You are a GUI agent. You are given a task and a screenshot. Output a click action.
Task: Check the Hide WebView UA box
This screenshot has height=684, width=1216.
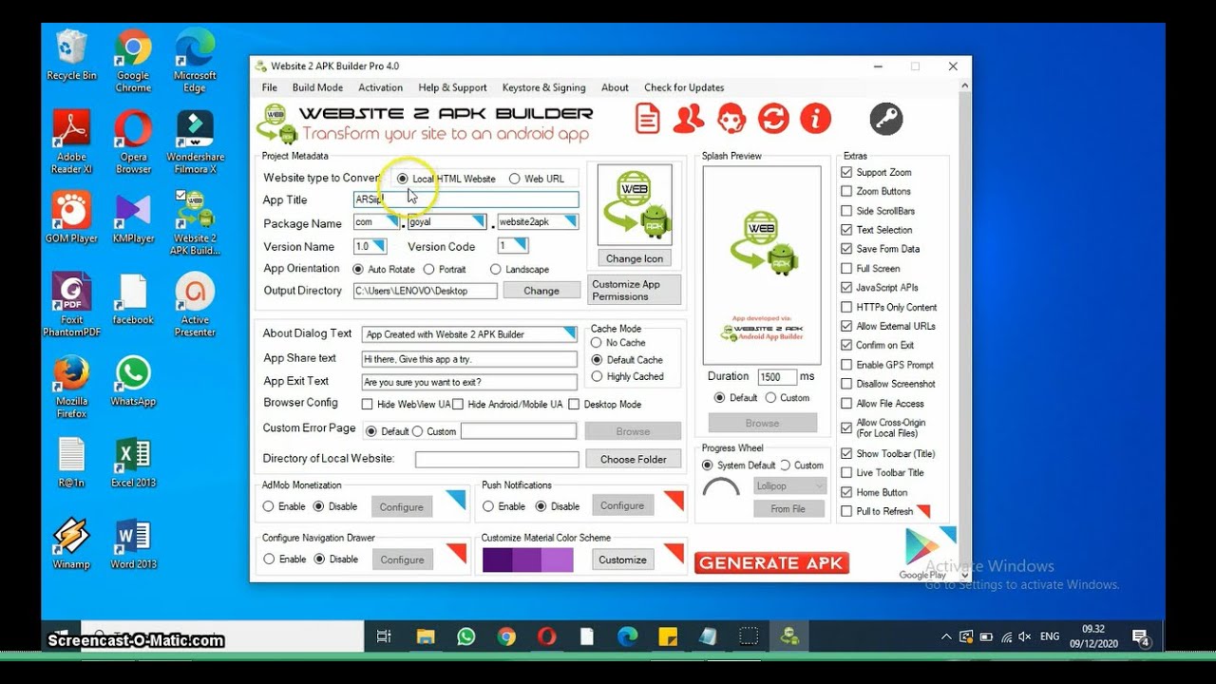[367, 404]
